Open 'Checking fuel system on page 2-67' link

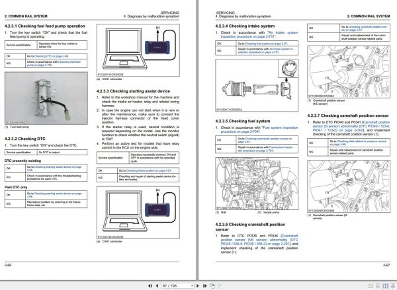point(266,44)
